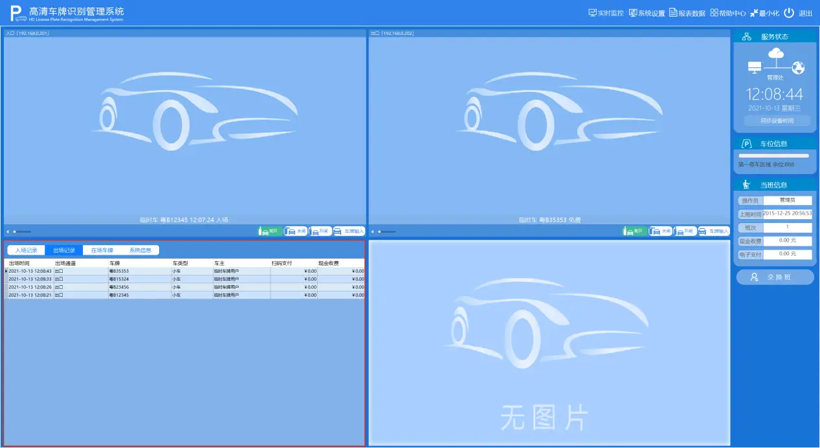
Task: Click 车牌输入 plate input on exit camera
Action: [x=714, y=231]
